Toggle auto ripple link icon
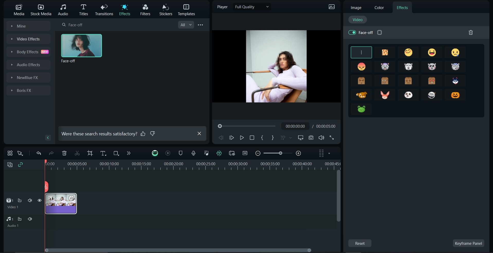 (20, 164)
